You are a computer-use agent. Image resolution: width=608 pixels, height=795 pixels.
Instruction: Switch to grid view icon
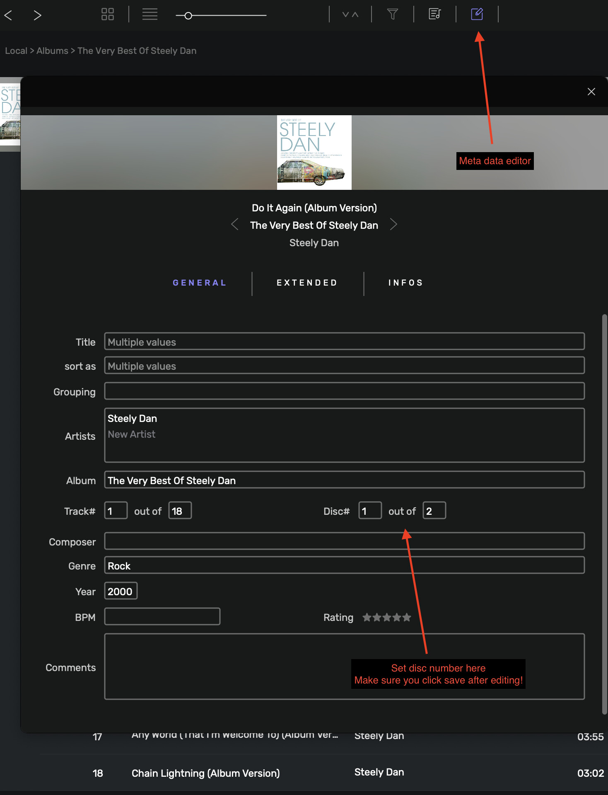pos(108,15)
